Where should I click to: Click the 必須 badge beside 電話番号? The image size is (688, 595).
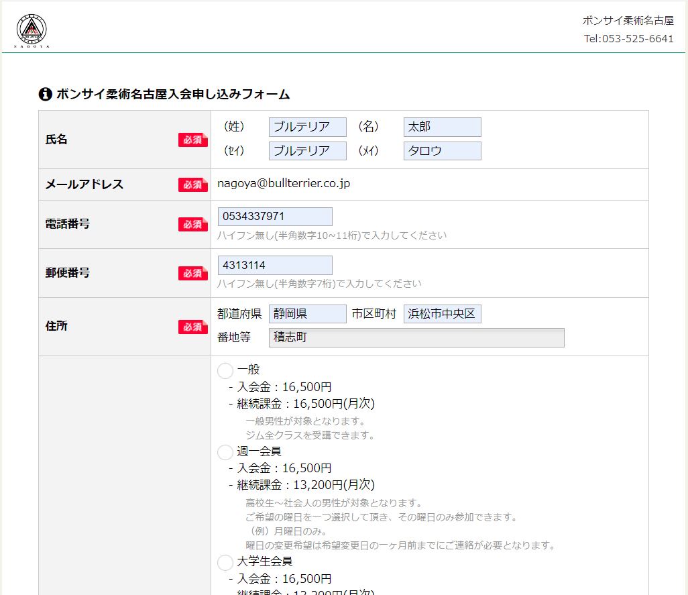pos(192,224)
